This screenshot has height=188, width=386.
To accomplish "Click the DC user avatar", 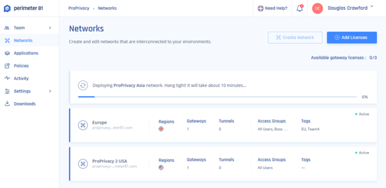I will pyautogui.click(x=317, y=8).
